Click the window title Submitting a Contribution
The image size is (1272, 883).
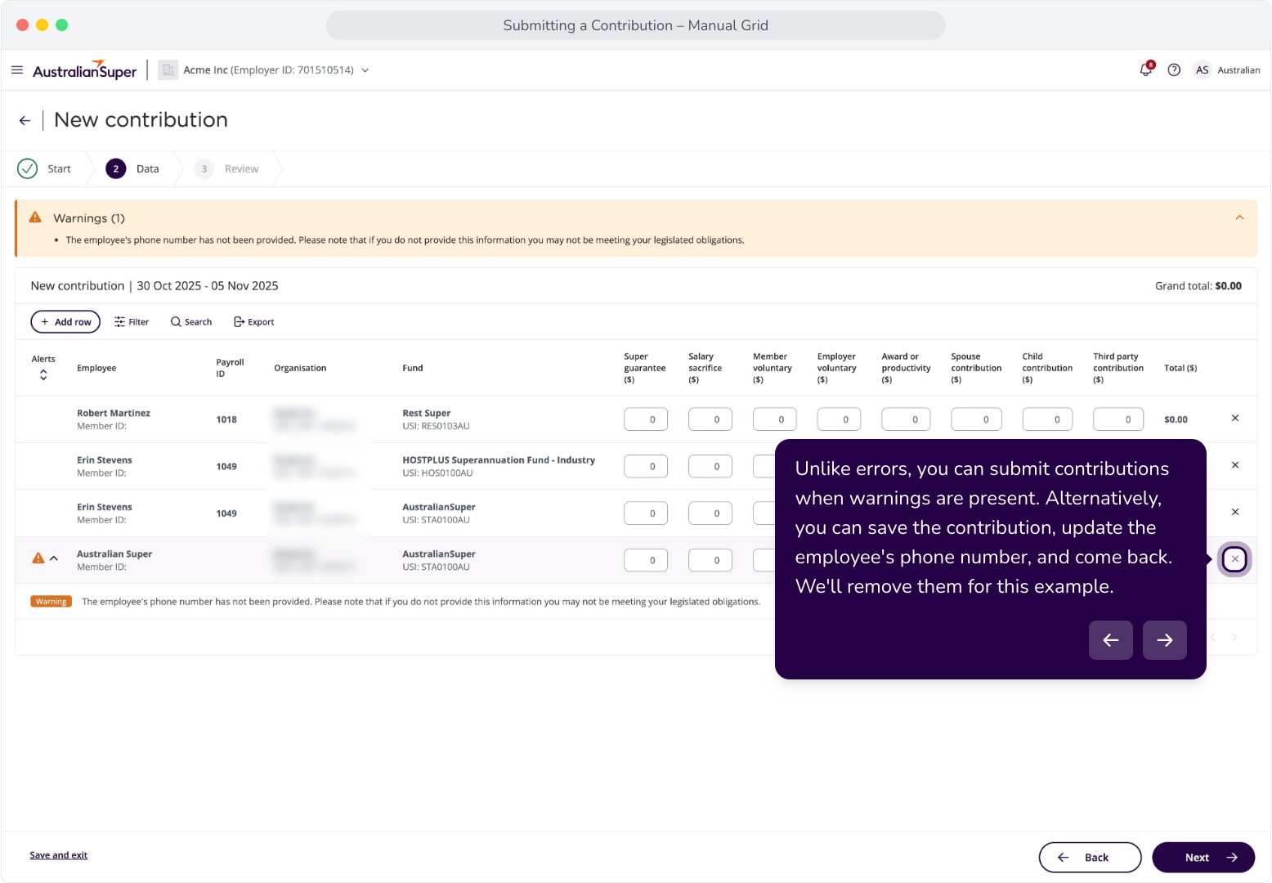pos(636,25)
